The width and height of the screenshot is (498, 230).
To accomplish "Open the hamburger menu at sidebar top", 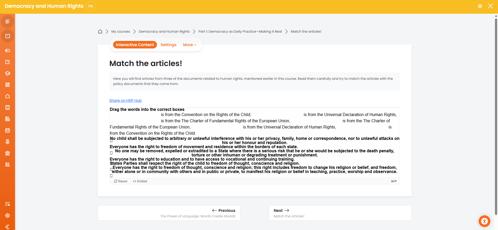I will pyautogui.click(x=8, y=21).
